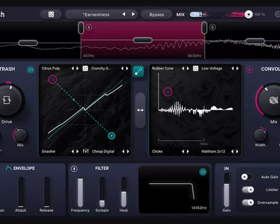The image size is (280, 224).
Task: Next Gnasher distortion arrow
Action: pos(77,151)
